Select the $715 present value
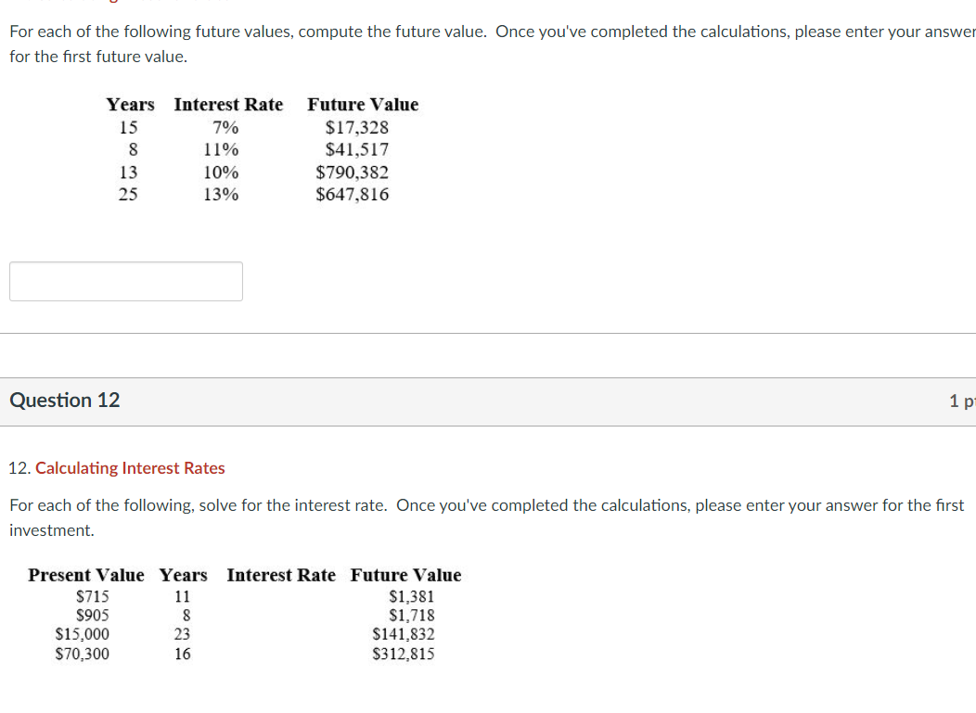This screenshot has height=713, width=976. pyautogui.click(x=93, y=596)
